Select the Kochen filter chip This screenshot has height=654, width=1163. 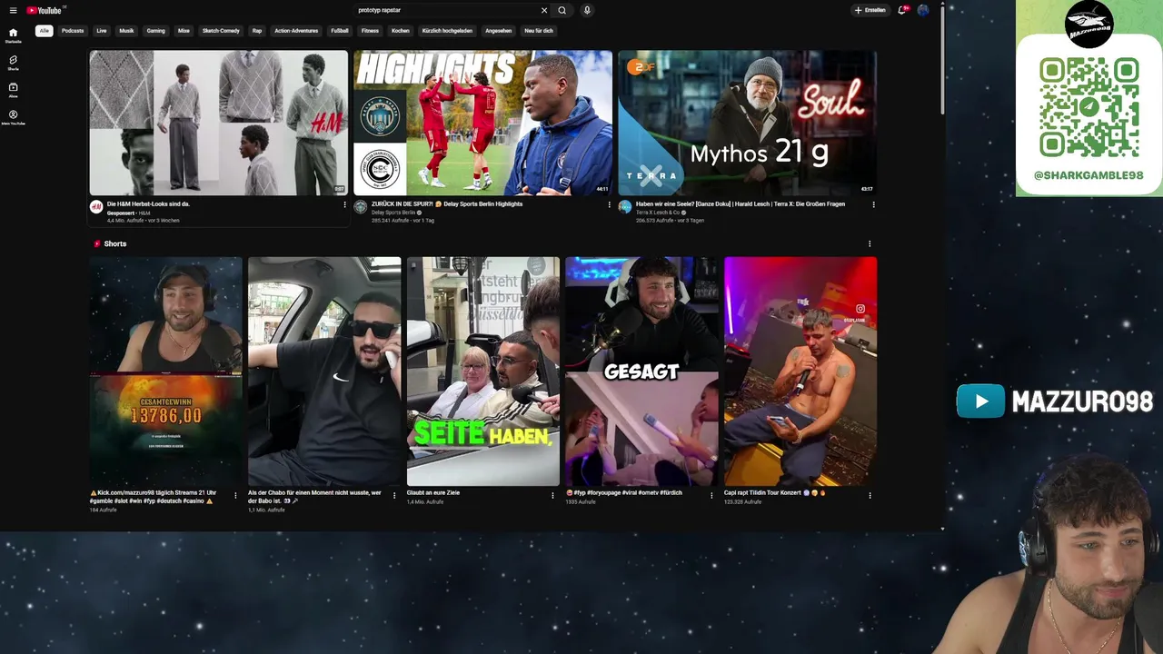[x=401, y=30]
